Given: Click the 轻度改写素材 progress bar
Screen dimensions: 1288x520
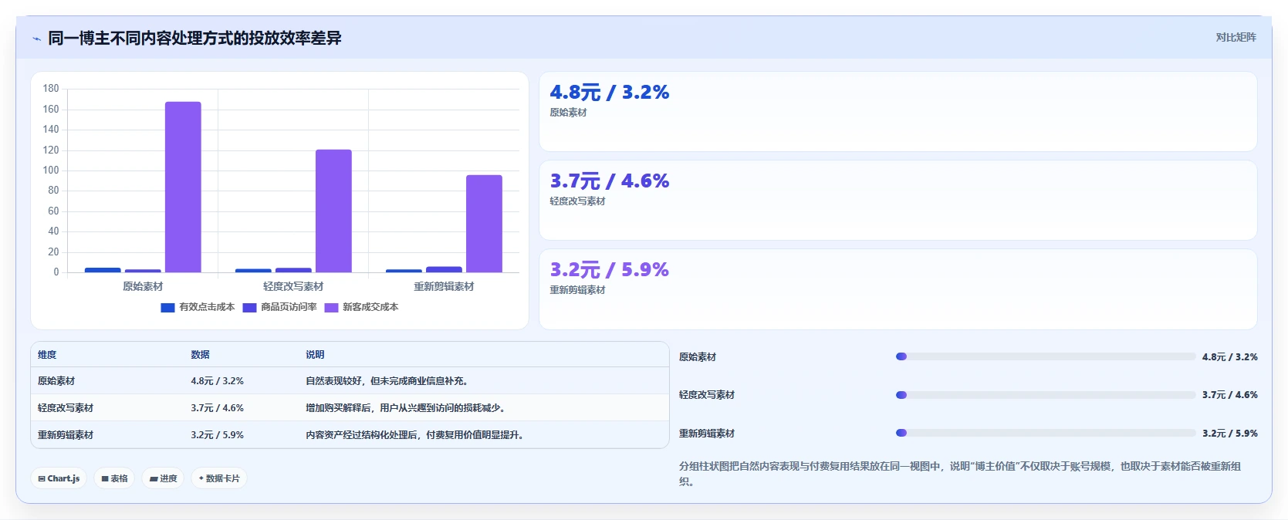Looking at the screenshot, I should (1046, 395).
